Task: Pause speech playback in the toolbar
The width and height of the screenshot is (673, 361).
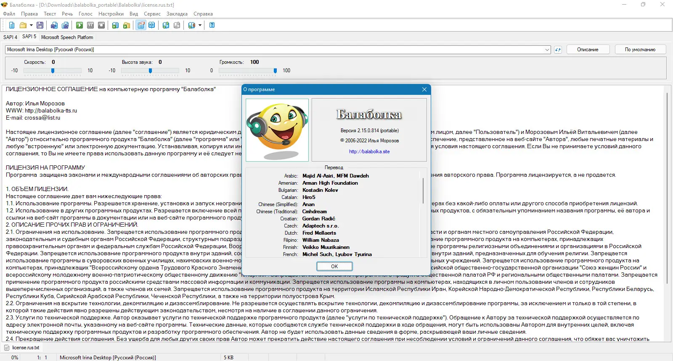Action: [90, 25]
